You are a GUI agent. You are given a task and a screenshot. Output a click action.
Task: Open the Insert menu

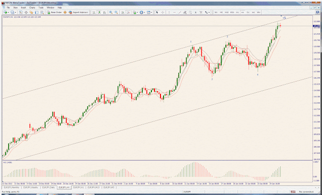click(x=24, y=8)
